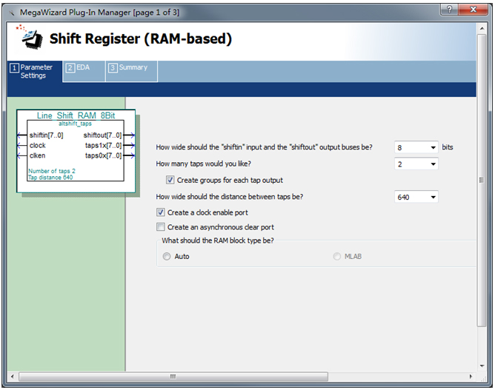Select the Auto RAM block type
The image size is (495, 390).
pos(167,256)
